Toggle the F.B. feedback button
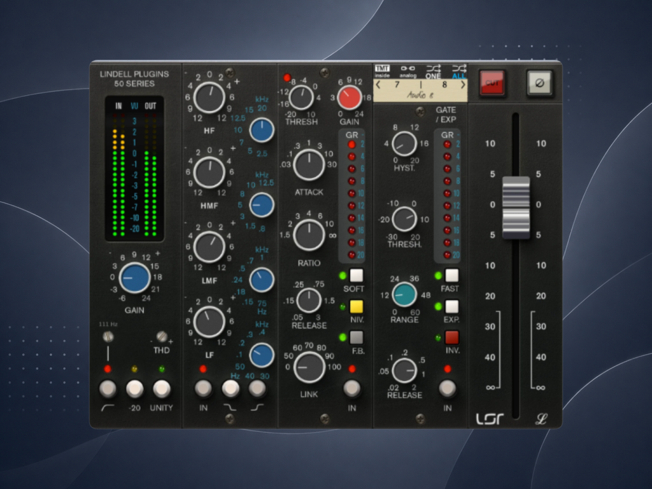The width and height of the screenshot is (652, 489). point(357,337)
